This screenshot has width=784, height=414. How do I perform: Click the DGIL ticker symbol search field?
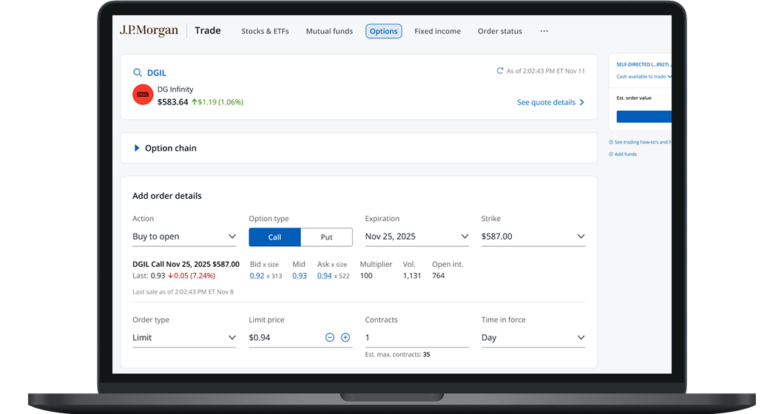point(157,72)
